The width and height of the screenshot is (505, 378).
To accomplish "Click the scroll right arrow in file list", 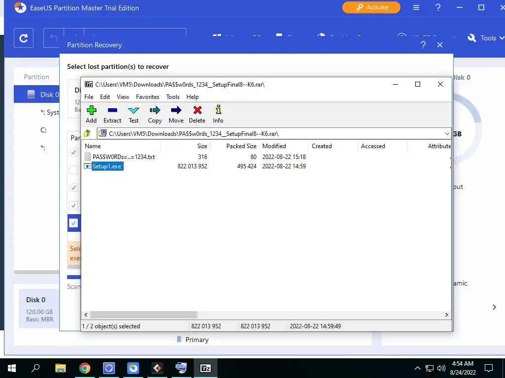I will tap(446, 315).
